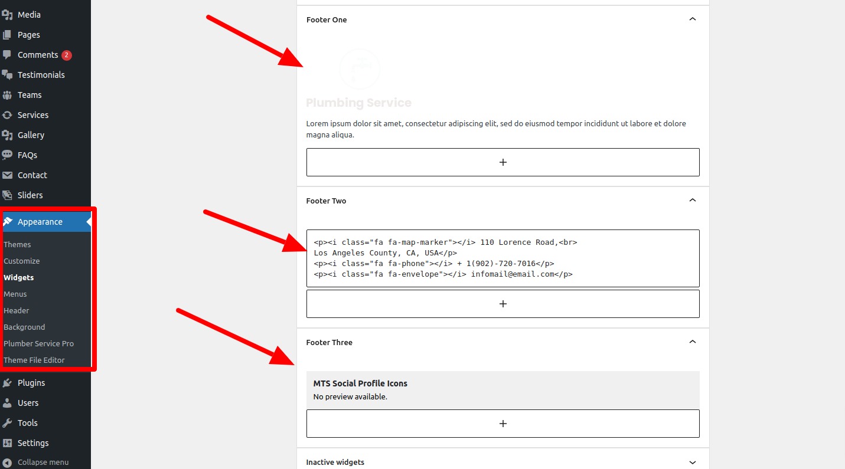Collapse the Footer Two widget area

pyautogui.click(x=693, y=201)
